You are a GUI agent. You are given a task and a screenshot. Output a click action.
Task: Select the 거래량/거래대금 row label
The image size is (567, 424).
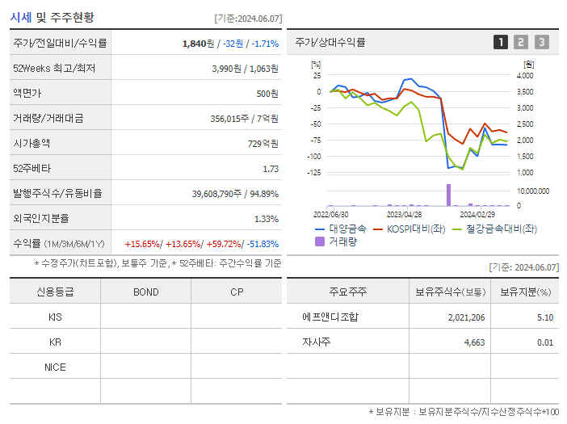coord(48,118)
